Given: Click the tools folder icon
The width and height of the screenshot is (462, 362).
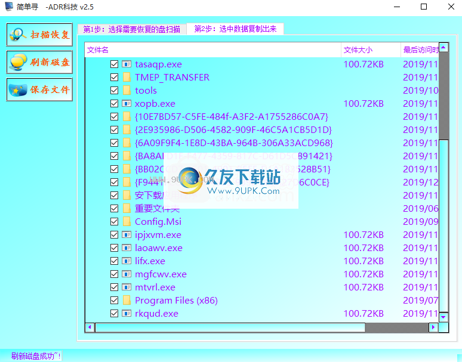Looking at the screenshot, I should 127,91.
